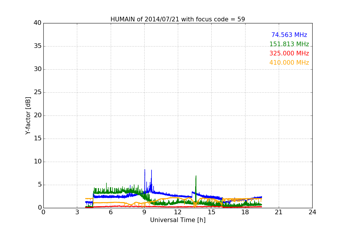Click the x-axis tick label 6
Screen dimensions: 347x231
[x=110, y=212]
